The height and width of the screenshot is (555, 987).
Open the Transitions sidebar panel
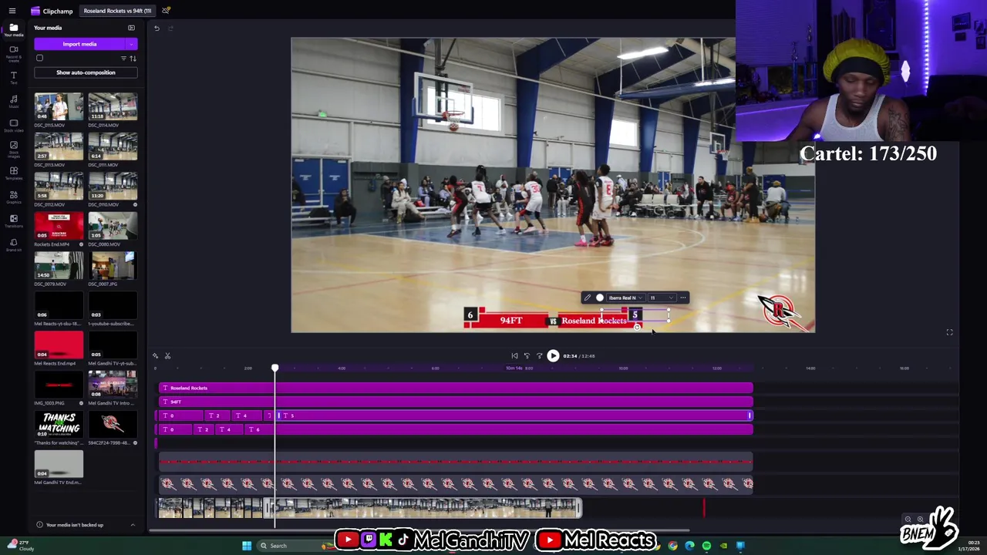(13, 220)
